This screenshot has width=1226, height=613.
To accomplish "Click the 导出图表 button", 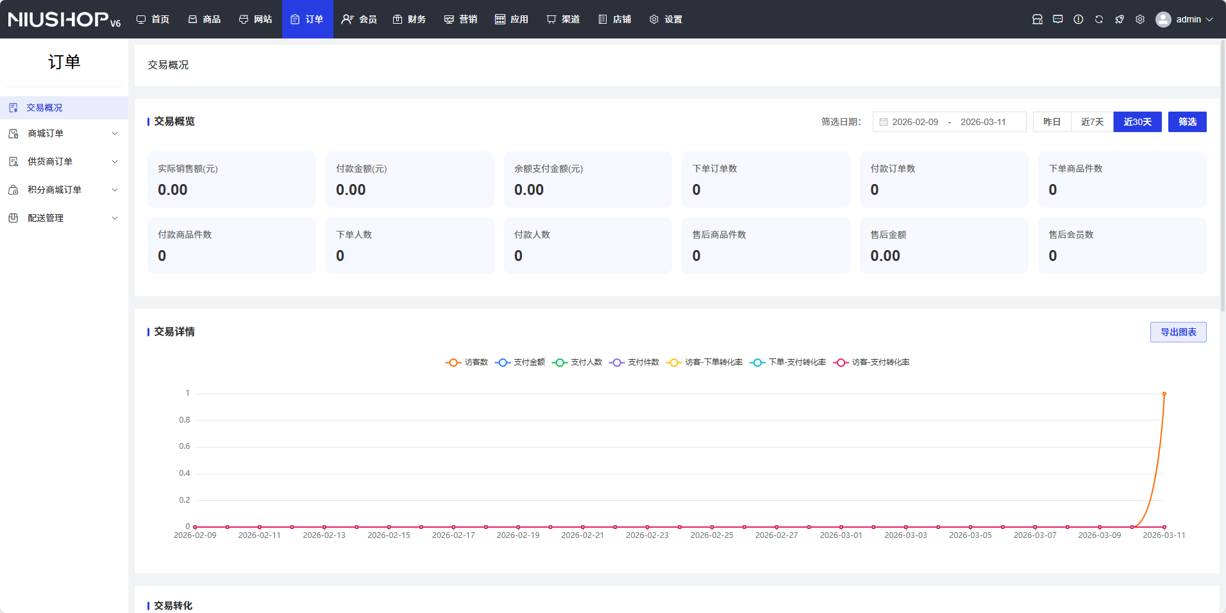I will point(1178,332).
